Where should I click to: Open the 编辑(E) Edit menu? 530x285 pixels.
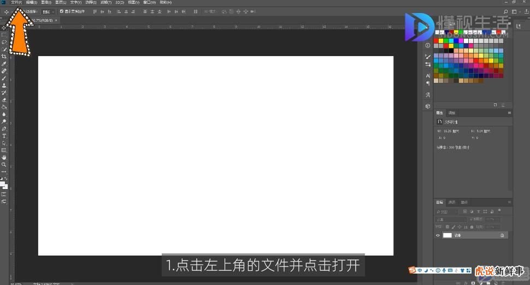point(32,2)
